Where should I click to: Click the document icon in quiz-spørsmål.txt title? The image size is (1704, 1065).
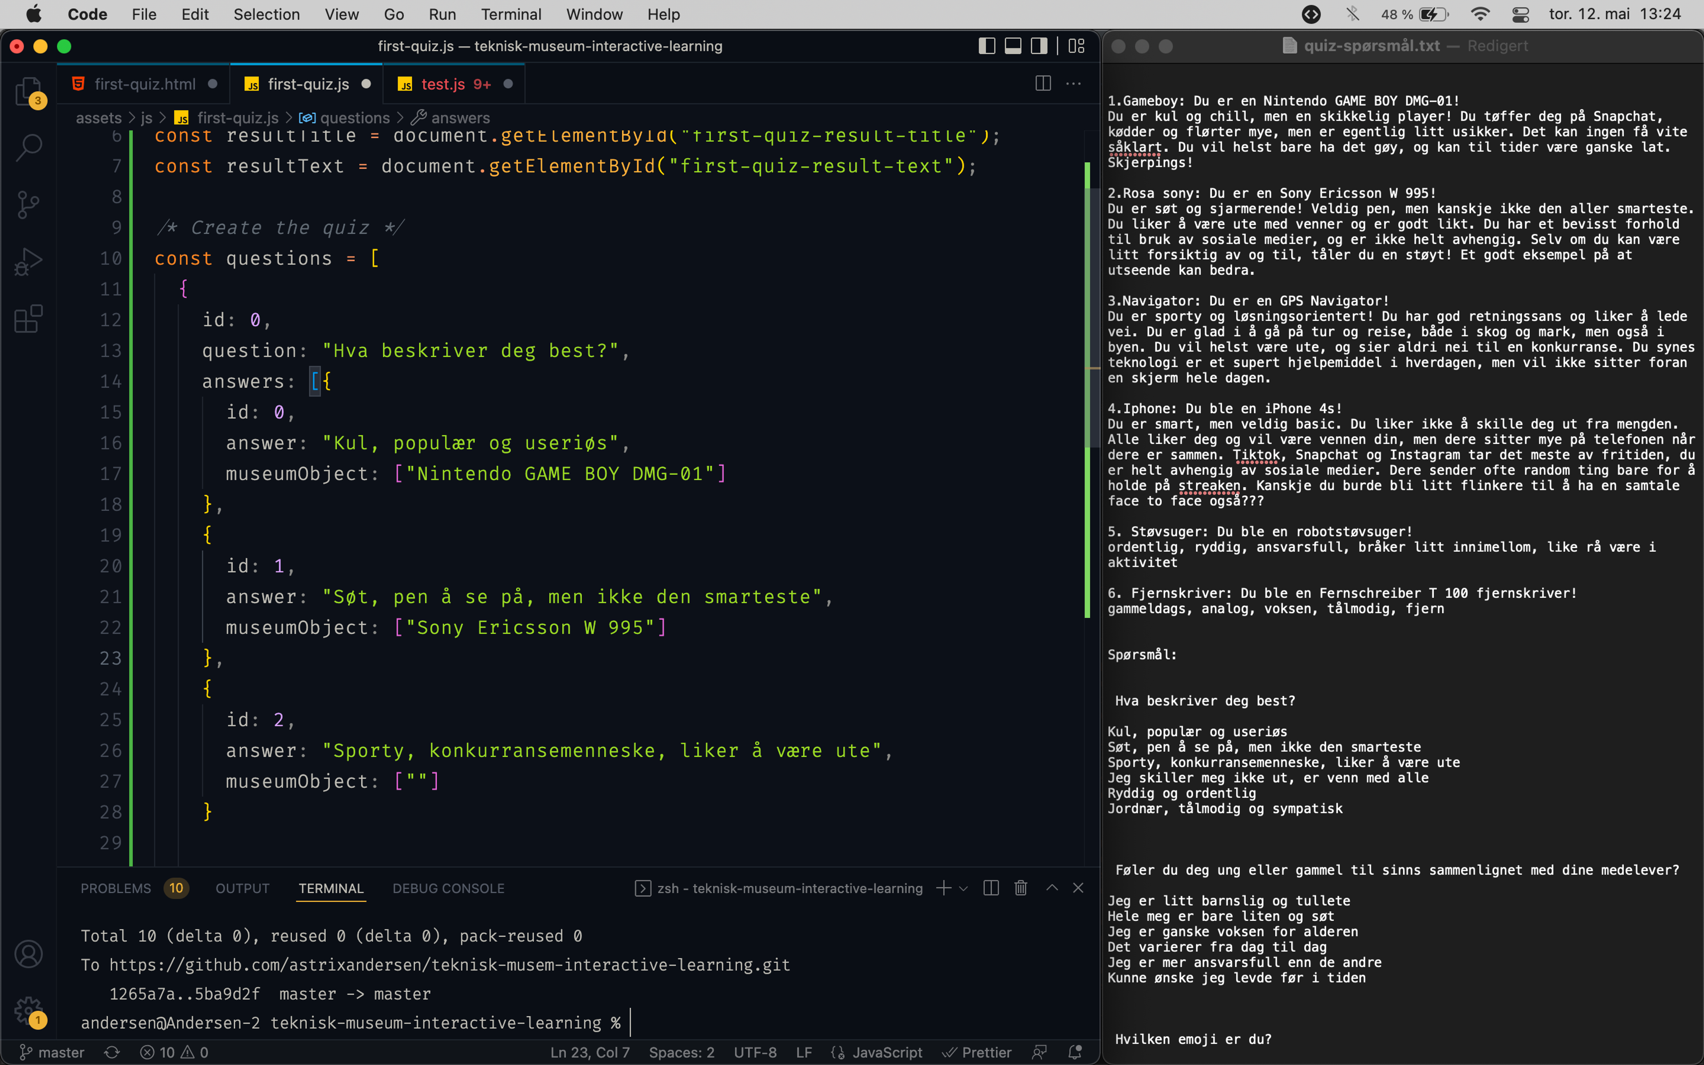(1289, 46)
